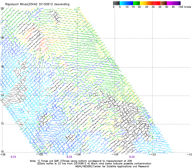Click the gray 0-5 knots legend segment
The image size is (192, 168).
(x=116, y=3)
